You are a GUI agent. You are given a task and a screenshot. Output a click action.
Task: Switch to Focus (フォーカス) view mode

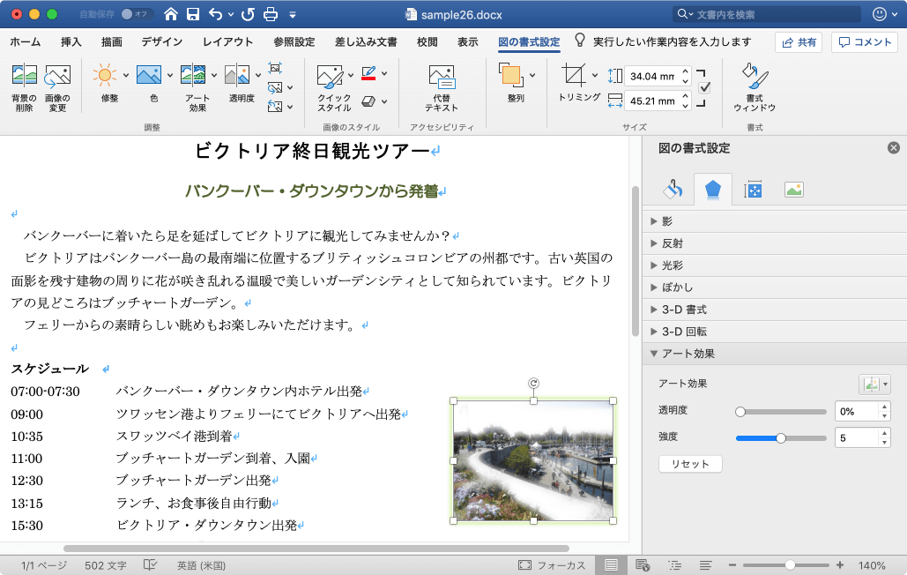552,565
